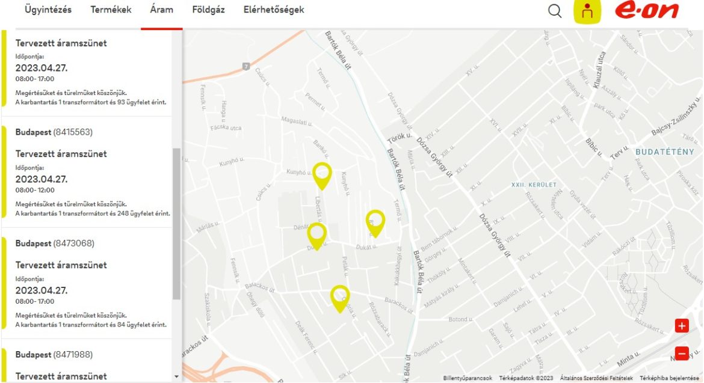Open the Ügyintézés menu
Image resolution: width=704 pixels, height=383 pixels.
coord(48,10)
